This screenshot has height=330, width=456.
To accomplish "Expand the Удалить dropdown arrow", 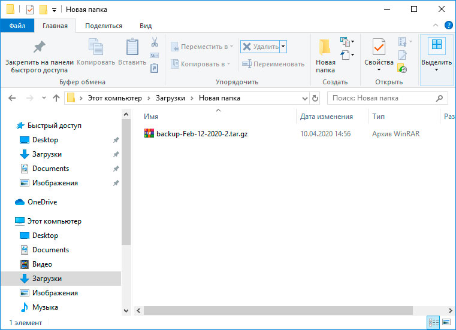I will click(x=283, y=47).
